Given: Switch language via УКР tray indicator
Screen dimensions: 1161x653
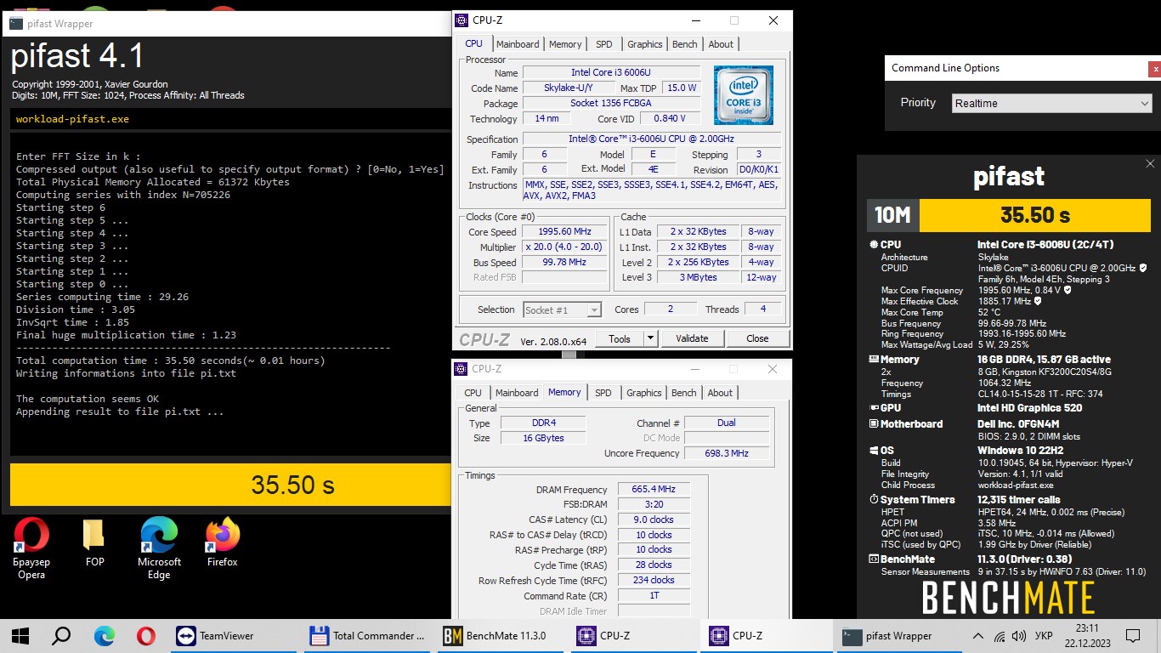Looking at the screenshot, I should (x=1044, y=636).
